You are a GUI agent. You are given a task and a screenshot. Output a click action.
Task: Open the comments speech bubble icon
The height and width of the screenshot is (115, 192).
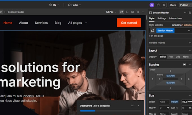(158, 5)
